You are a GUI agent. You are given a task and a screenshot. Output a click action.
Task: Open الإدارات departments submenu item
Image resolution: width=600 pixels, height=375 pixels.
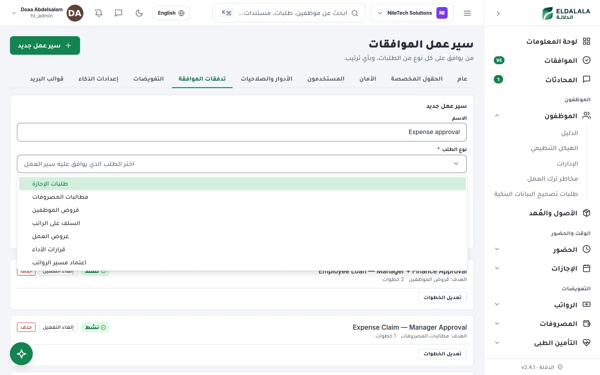coord(567,164)
